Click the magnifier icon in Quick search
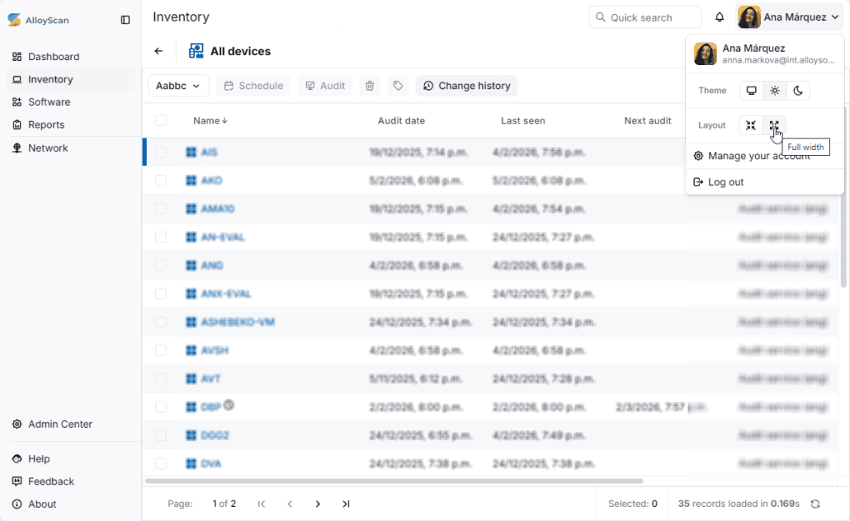Screen dimensions: 850x521 pyautogui.click(x=600, y=17)
